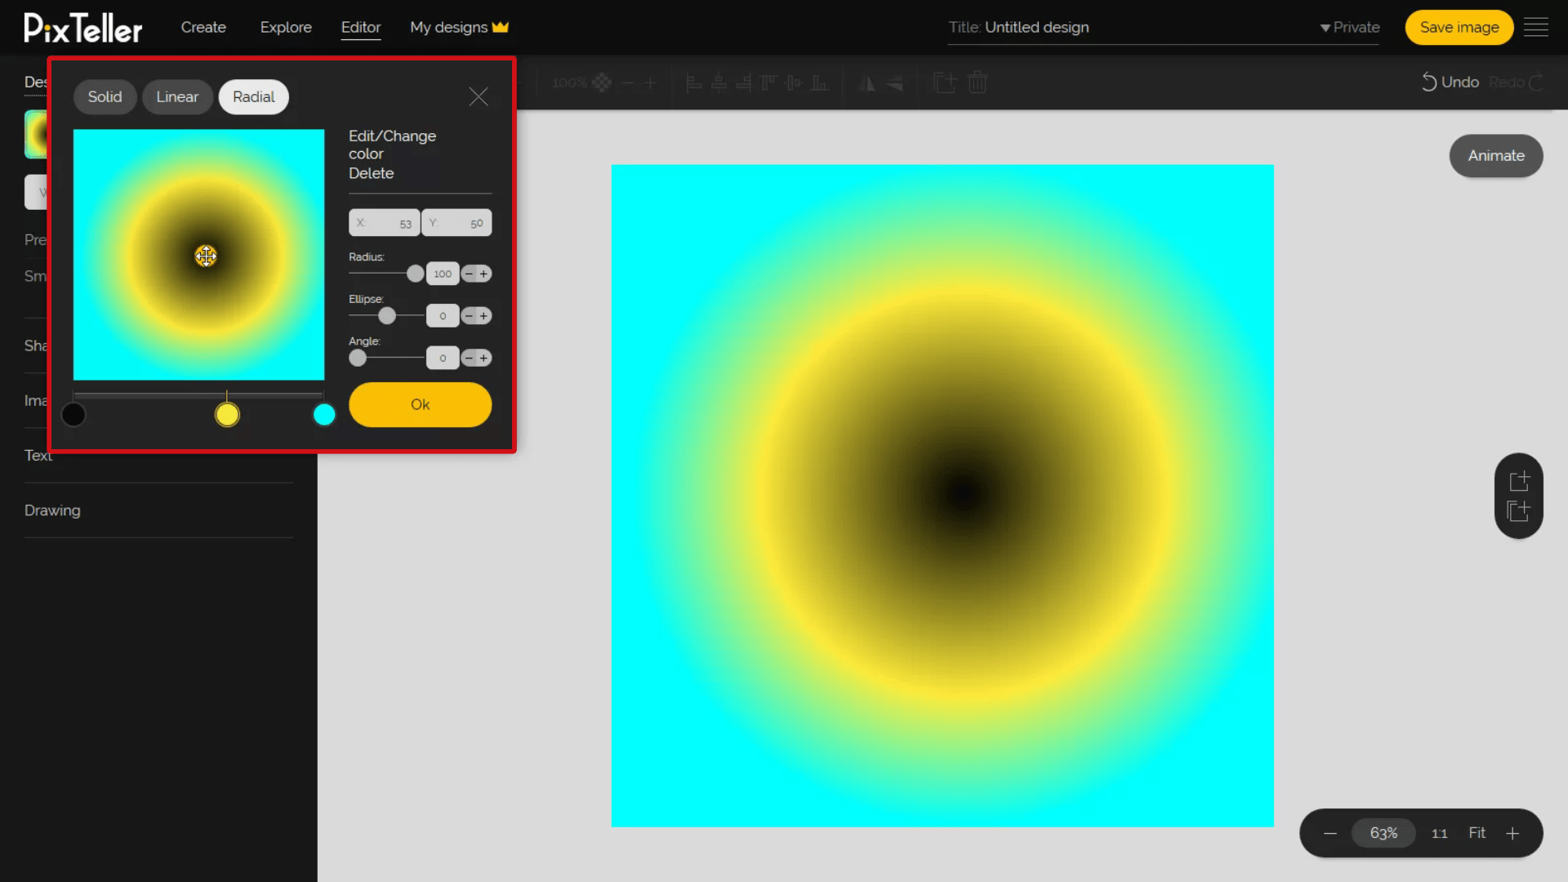Switch to Solid gradient type
The image size is (1568, 882).
click(104, 96)
